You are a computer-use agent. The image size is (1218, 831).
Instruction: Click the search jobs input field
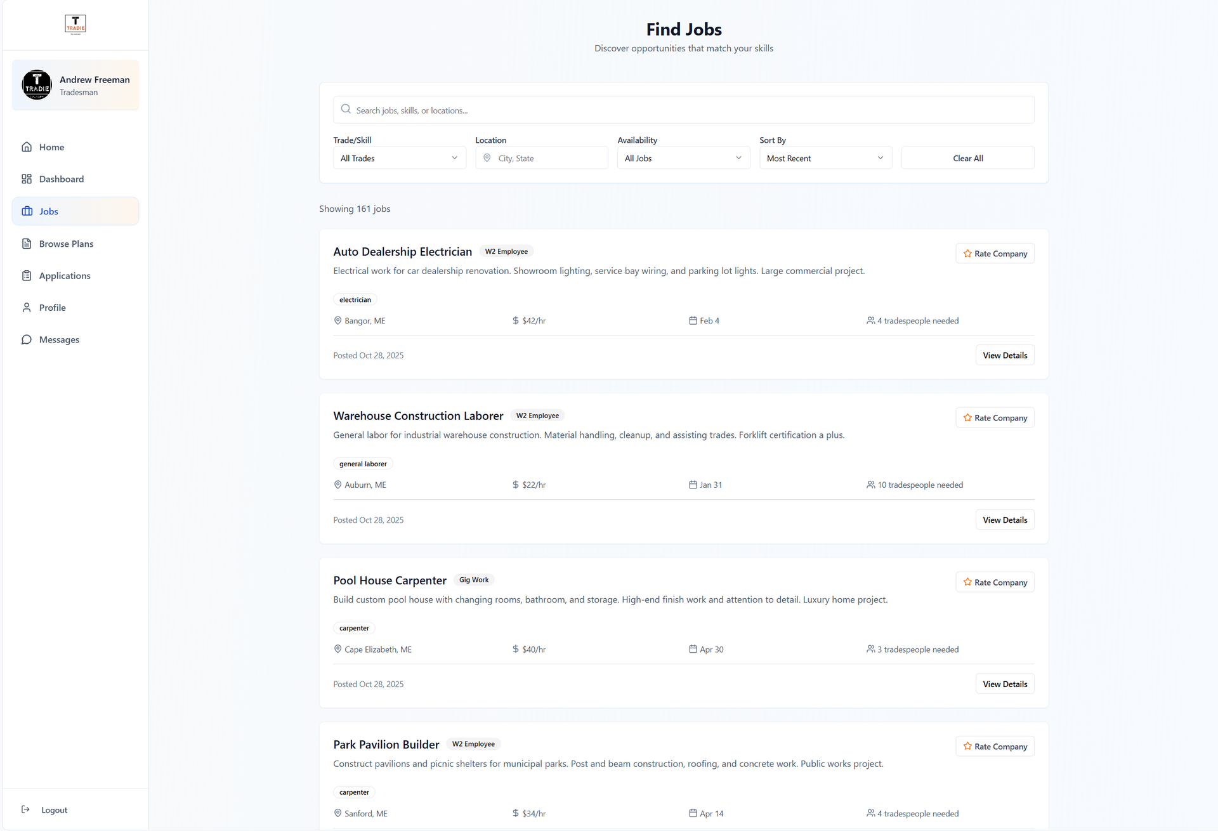click(683, 110)
